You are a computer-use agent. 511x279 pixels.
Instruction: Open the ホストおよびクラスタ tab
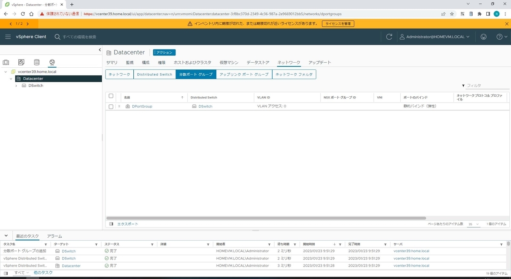coord(192,63)
